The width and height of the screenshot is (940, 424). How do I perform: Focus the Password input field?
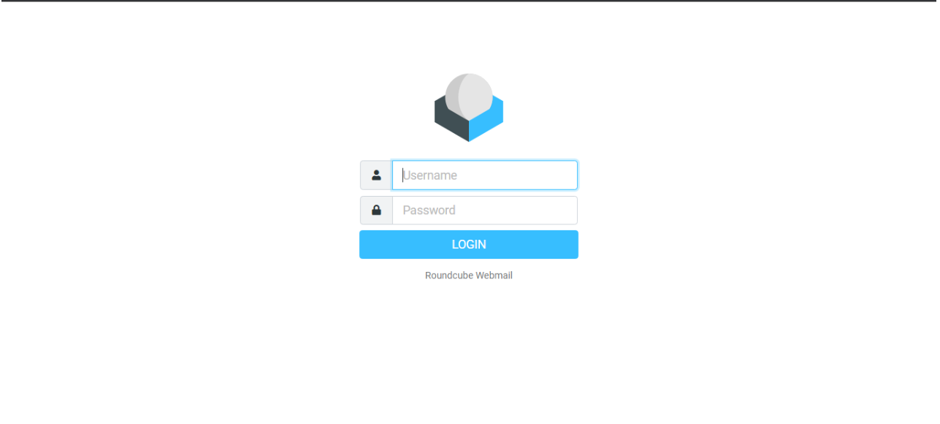click(x=485, y=211)
